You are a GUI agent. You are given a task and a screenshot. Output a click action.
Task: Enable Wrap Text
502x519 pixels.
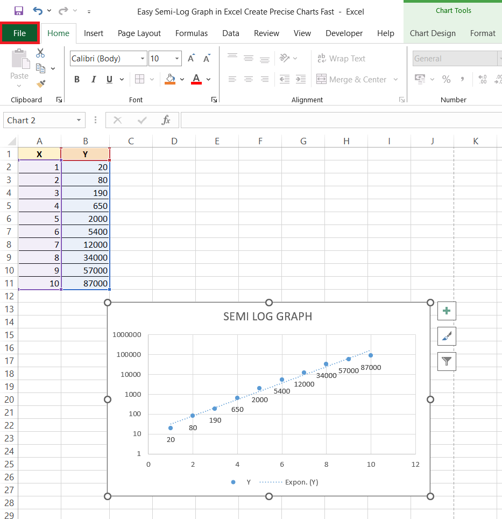click(342, 58)
